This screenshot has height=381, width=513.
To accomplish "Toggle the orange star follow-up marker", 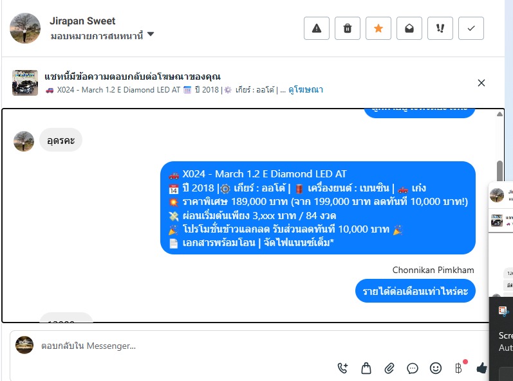I will [x=378, y=28].
